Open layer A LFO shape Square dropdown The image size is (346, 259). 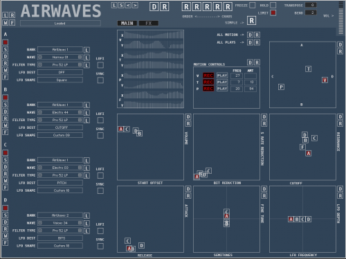pyautogui.click(x=60, y=80)
